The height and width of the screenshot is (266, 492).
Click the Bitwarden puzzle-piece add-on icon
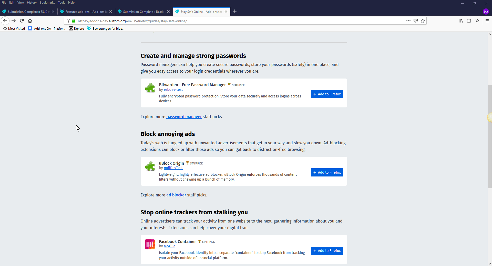coord(150,88)
